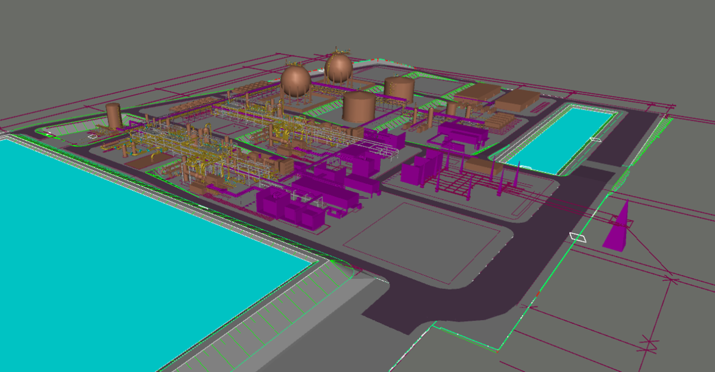
Task: Select the white parallelogram marker beside the pyramid
Action: click(578, 236)
